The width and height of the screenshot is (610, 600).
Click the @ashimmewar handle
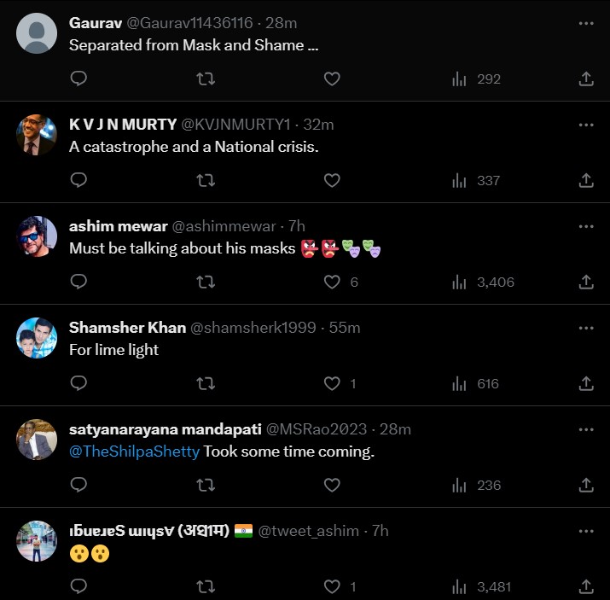(x=224, y=226)
